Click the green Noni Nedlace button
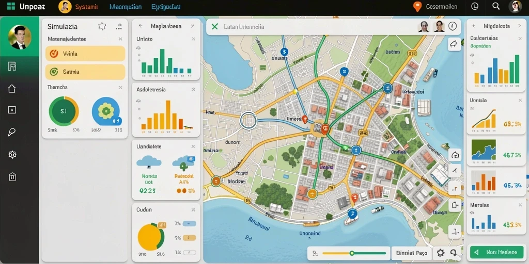The width and height of the screenshot is (529, 264). [496, 252]
